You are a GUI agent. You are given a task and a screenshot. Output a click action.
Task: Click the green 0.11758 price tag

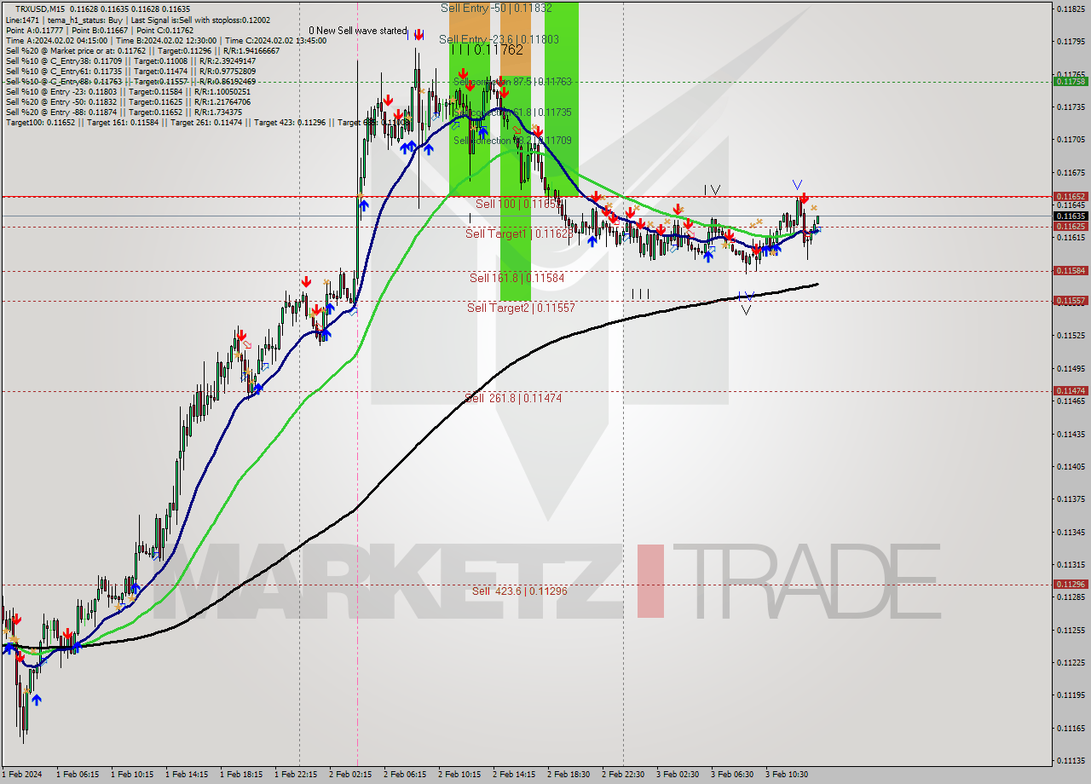coord(1071,82)
